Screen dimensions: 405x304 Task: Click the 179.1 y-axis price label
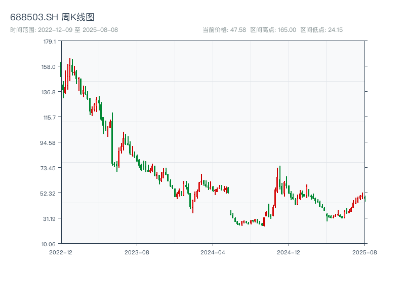point(50,42)
